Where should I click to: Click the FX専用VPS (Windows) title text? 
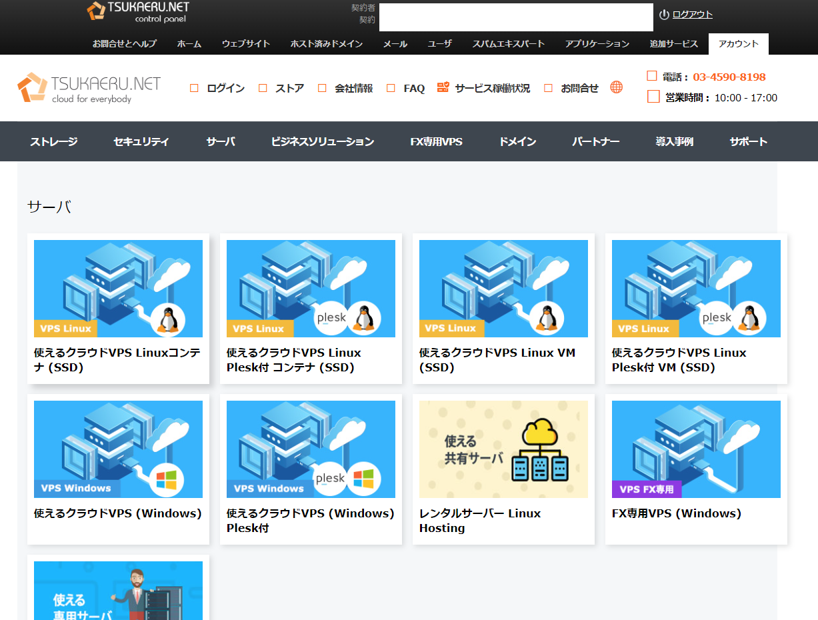(677, 513)
